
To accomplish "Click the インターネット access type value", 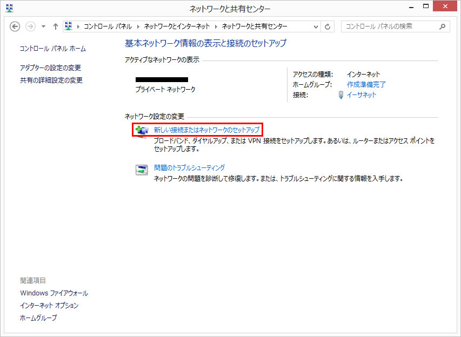I will 363,75.
